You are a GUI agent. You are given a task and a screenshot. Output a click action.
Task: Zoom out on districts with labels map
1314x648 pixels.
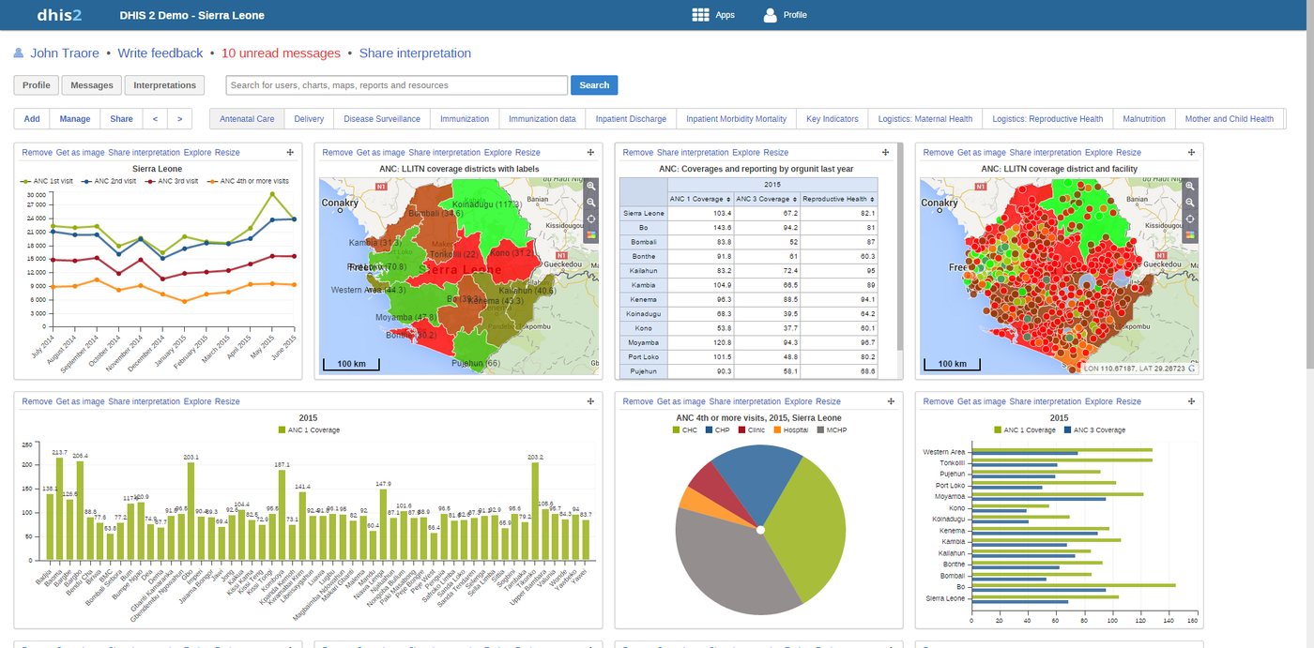(591, 203)
